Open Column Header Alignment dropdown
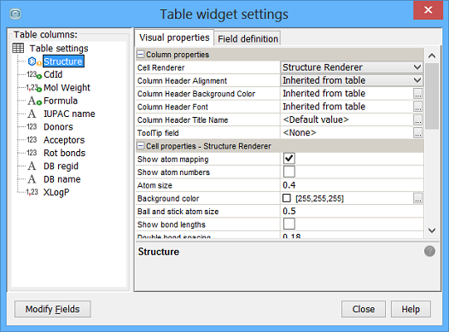Screen dimensions: 449x332 (x=352, y=80)
